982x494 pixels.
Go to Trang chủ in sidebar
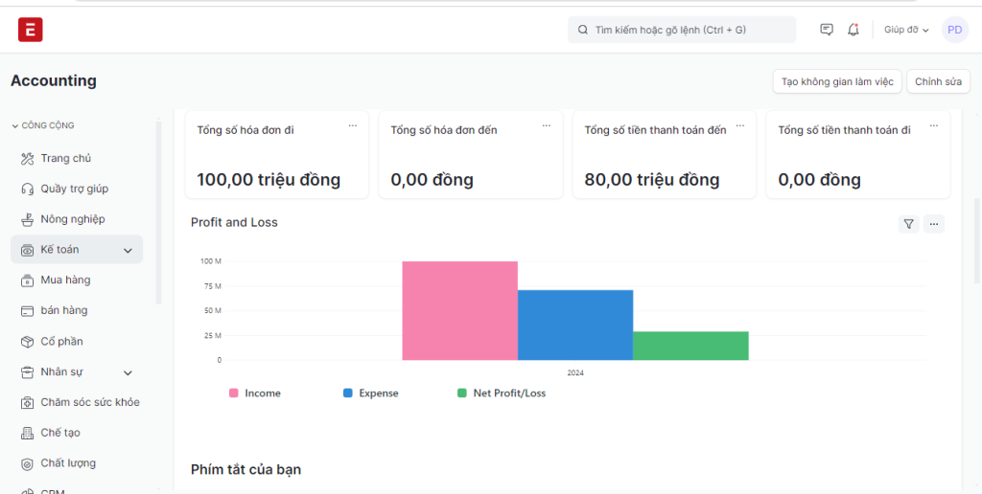[x=65, y=158]
